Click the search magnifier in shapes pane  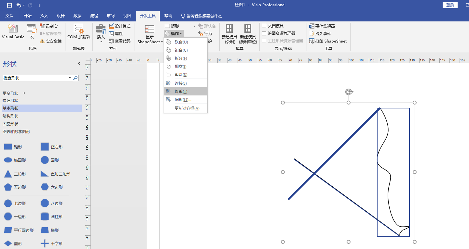(x=76, y=78)
